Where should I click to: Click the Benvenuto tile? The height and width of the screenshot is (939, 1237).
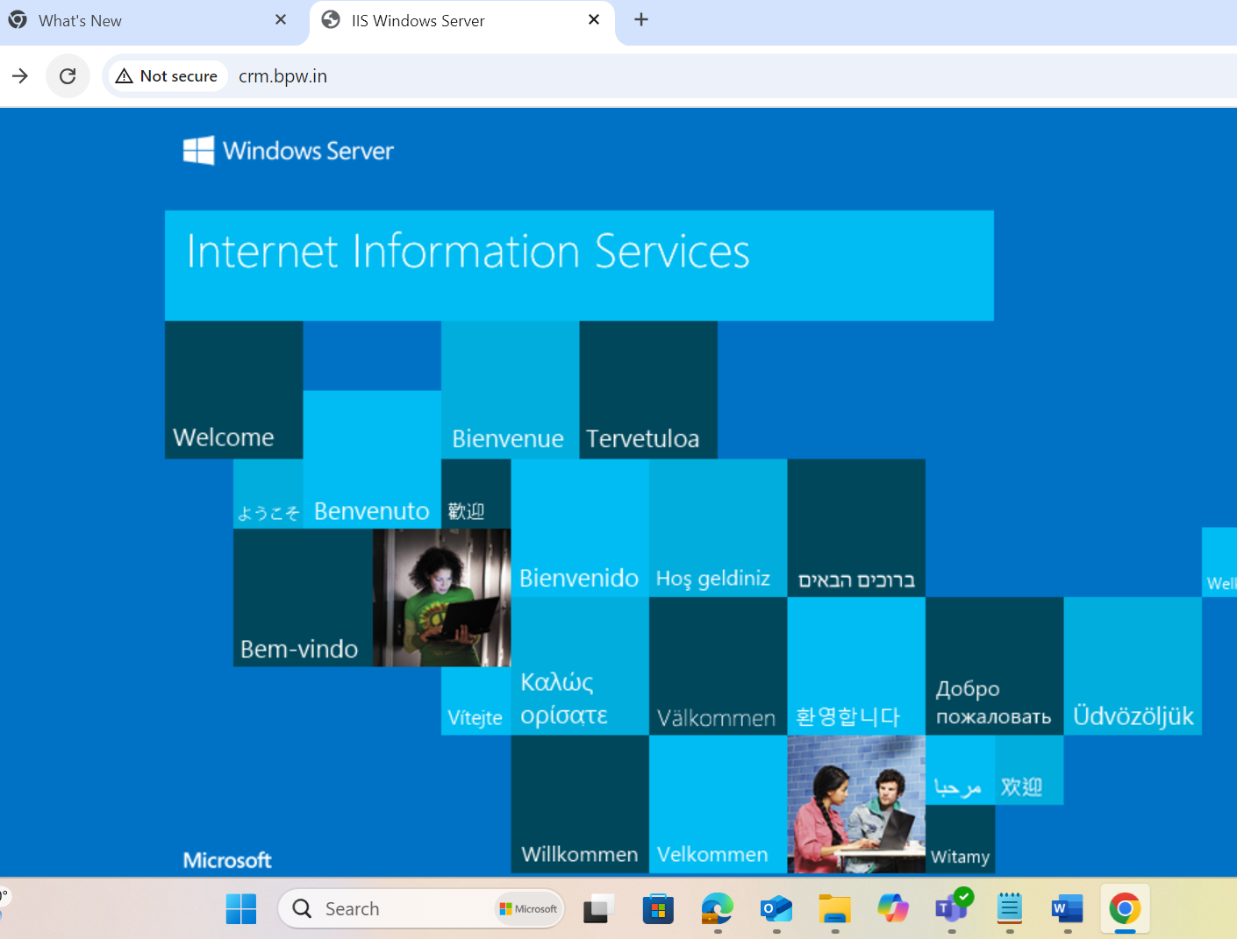[x=372, y=459]
